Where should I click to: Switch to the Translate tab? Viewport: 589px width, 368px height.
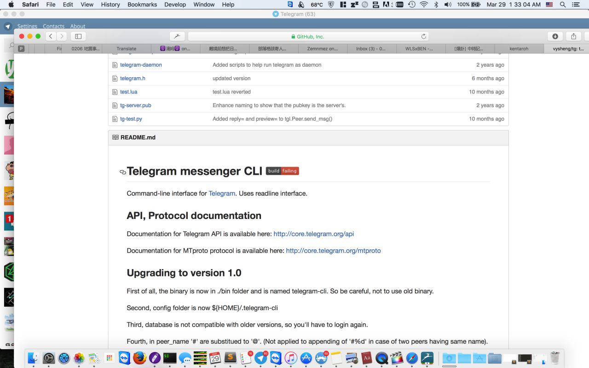pos(127,48)
